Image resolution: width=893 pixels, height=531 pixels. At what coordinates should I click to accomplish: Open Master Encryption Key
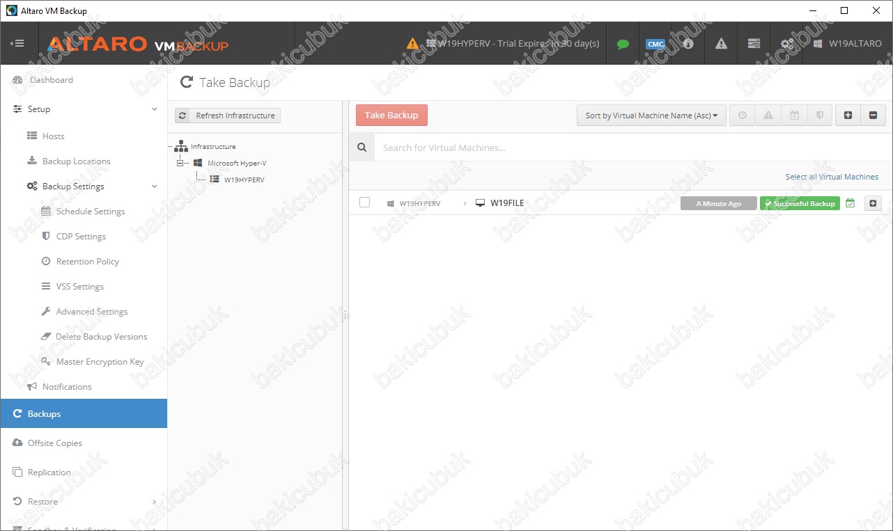100,362
